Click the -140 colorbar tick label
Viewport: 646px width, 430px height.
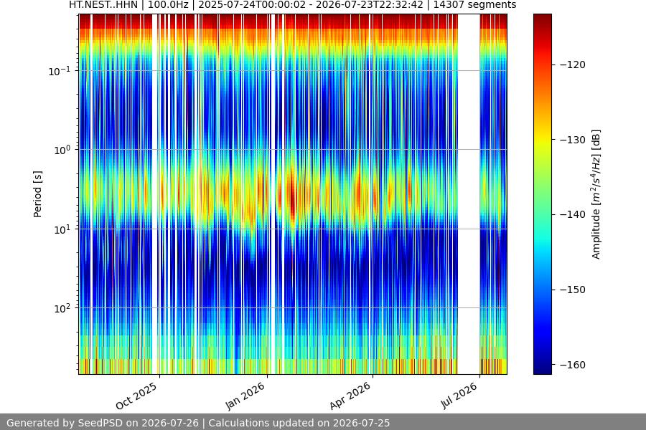point(573,214)
